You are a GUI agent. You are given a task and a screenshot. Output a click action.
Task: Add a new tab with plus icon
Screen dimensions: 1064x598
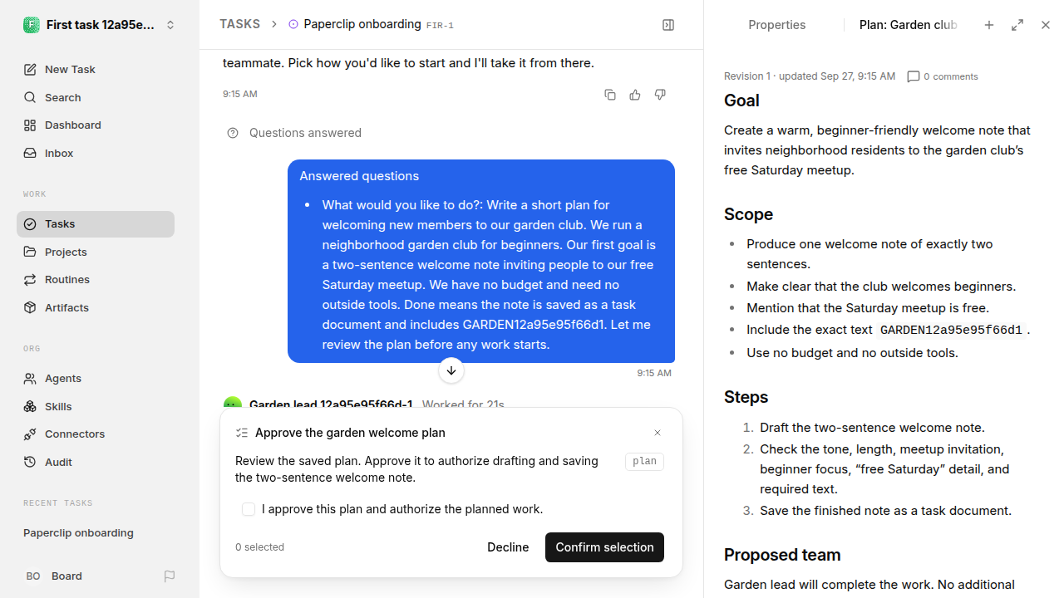(x=989, y=25)
